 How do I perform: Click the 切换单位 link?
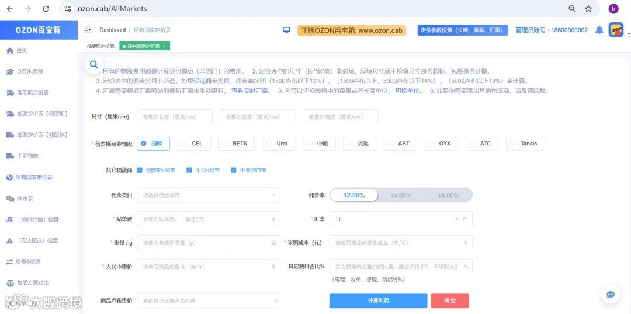click(x=409, y=91)
